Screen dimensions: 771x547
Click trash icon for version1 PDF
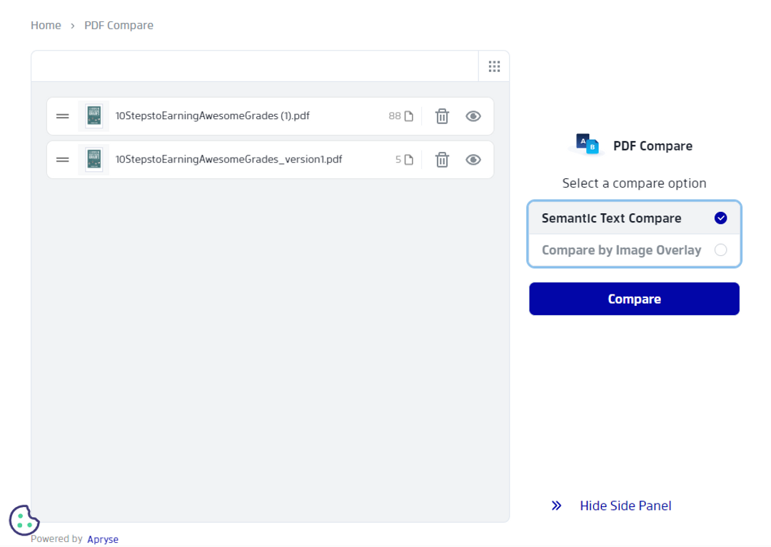point(442,160)
